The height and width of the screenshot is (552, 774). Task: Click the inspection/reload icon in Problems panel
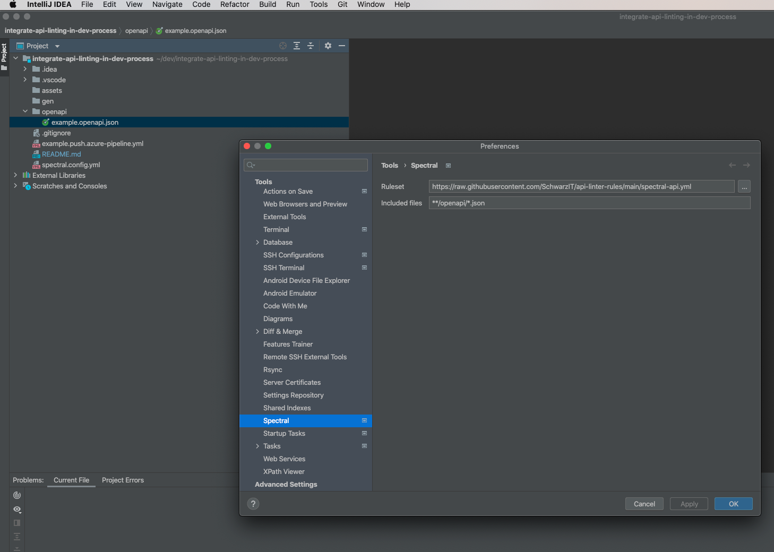coord(17,495)
